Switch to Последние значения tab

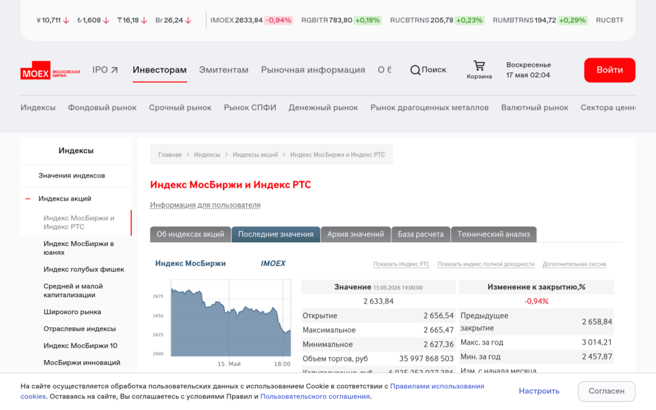coord(275,234)
